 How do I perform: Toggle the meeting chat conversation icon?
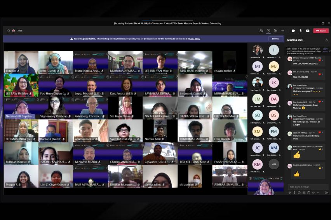point(268,31)
